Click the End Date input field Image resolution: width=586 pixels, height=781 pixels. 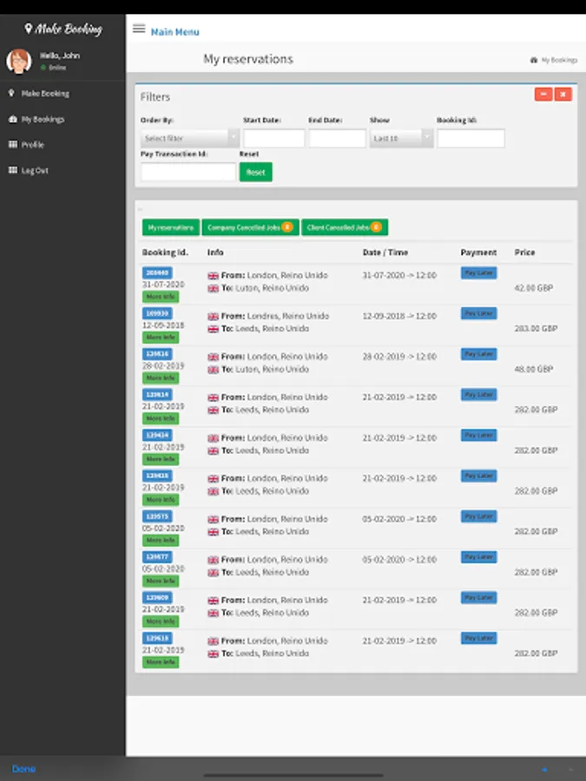click(338, 138)
